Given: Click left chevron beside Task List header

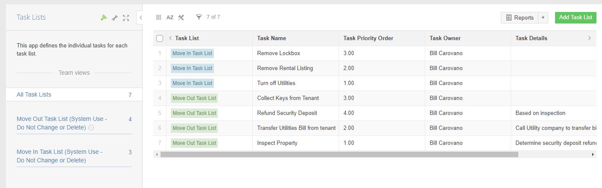Looking at the screenshot, I should click(x=170, y=38).
